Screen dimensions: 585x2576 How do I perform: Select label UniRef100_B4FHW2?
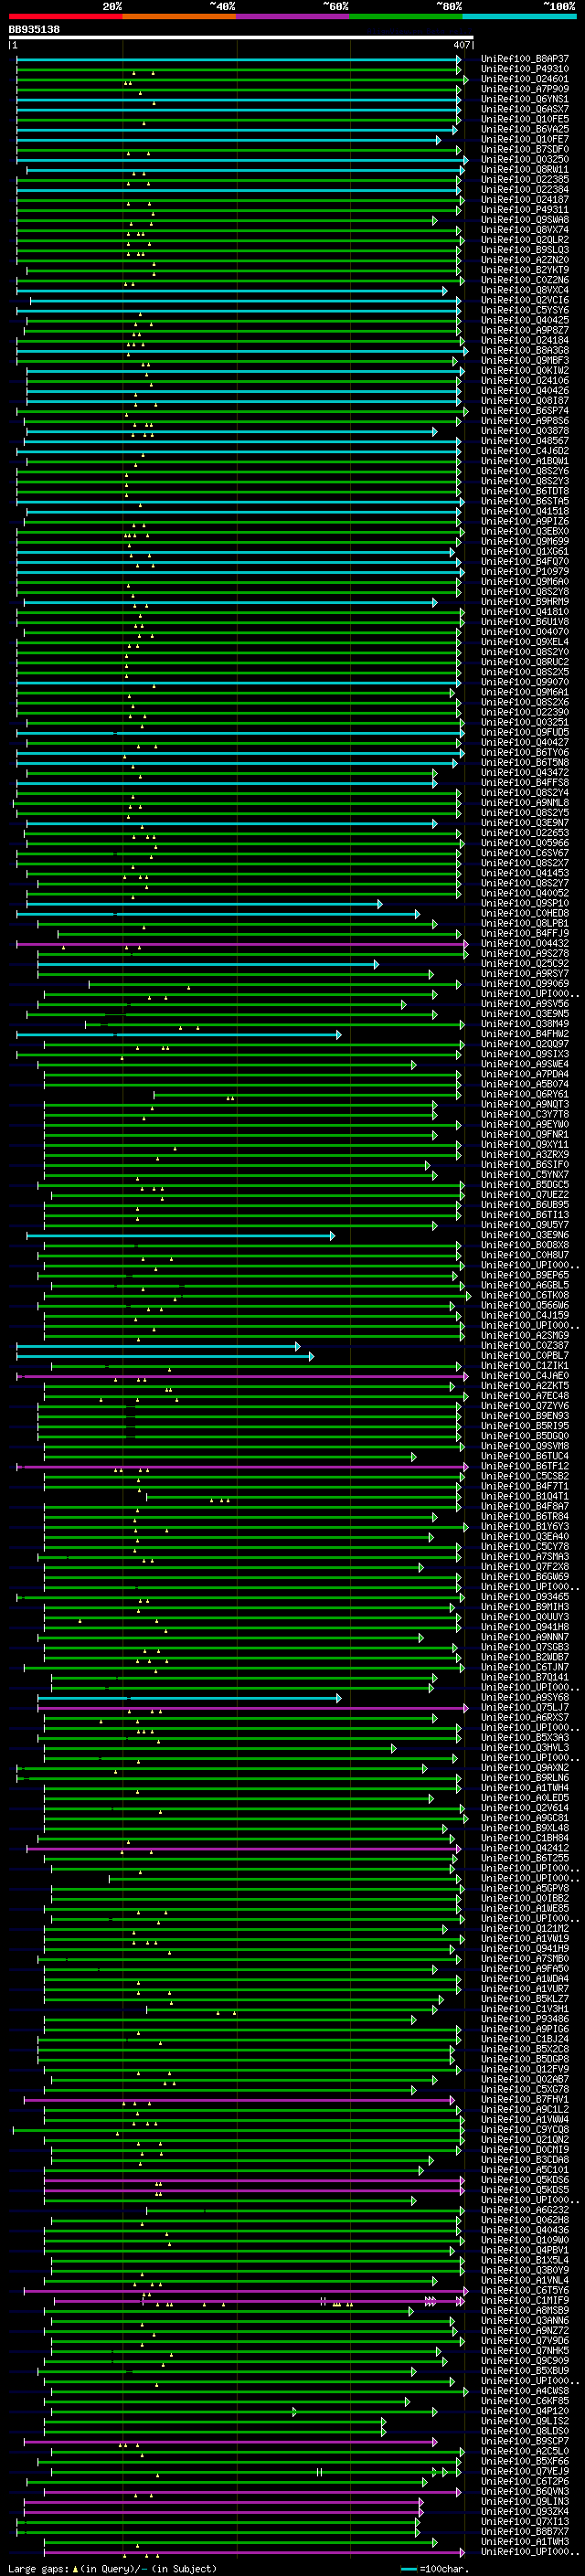coord(525,1033)
